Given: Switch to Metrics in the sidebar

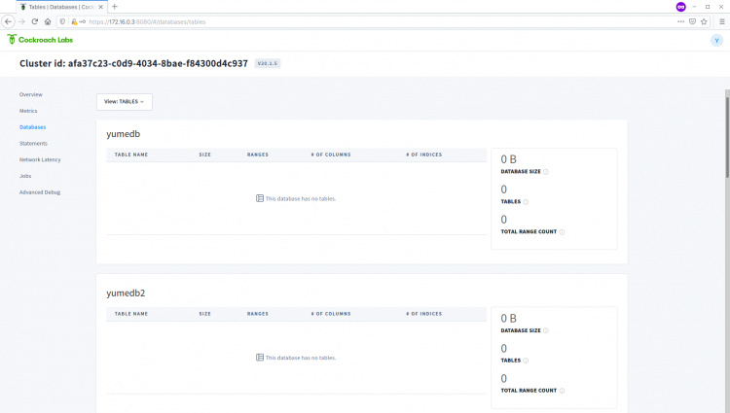Looking at the screenshot, I should [x=28, y=111].
